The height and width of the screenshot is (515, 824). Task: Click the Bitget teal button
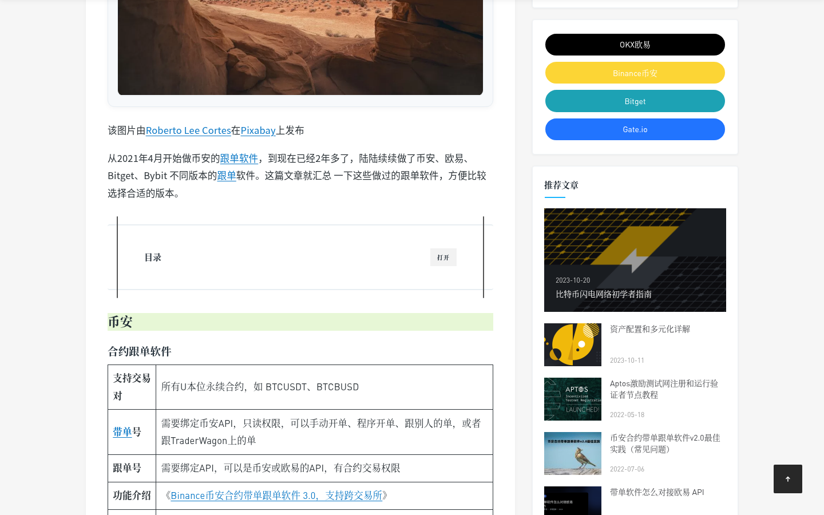[635, 101]
